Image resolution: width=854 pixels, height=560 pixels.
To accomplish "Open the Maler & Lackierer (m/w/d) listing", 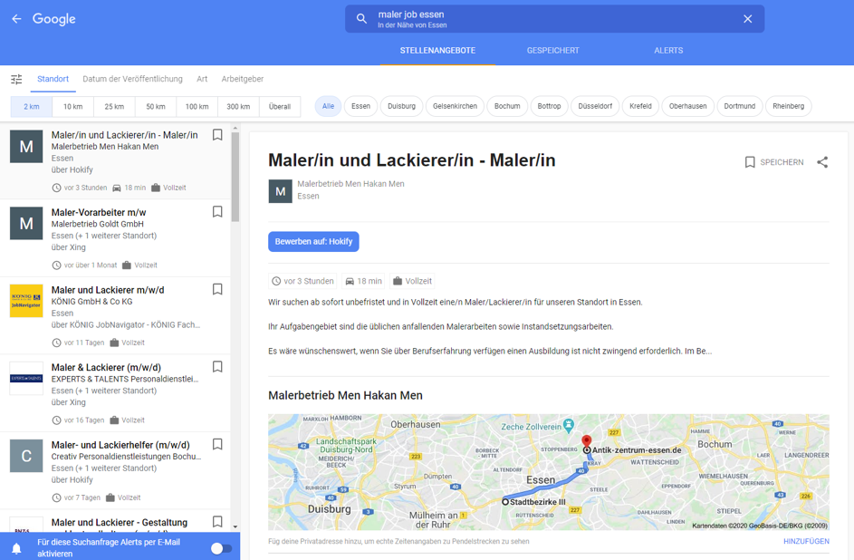I will (x=115, y=392).
